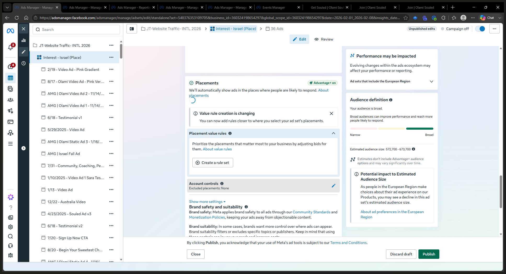Open more options for 12/22 - Australia Video

click(111, 202)
